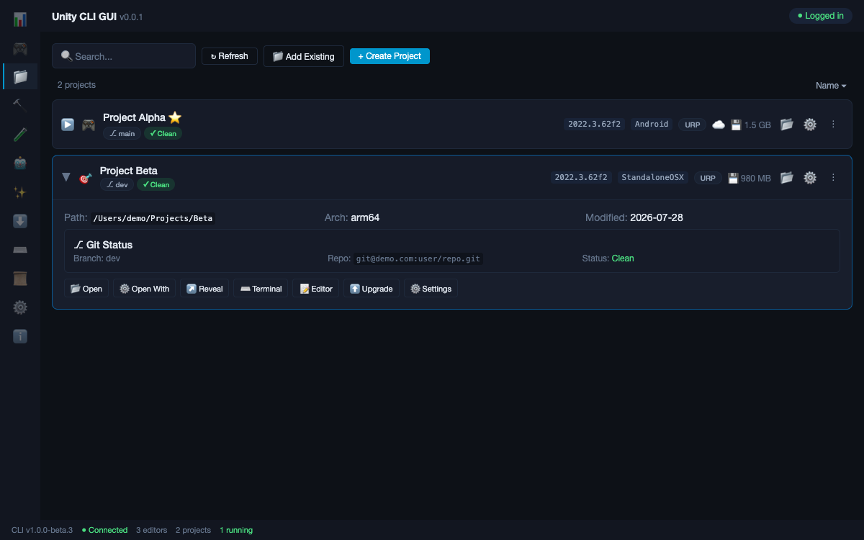The width and height of the screenshot is (864, 540).
Task: Click the cloud icon on Project Alpha
Action: click(719, 125)
